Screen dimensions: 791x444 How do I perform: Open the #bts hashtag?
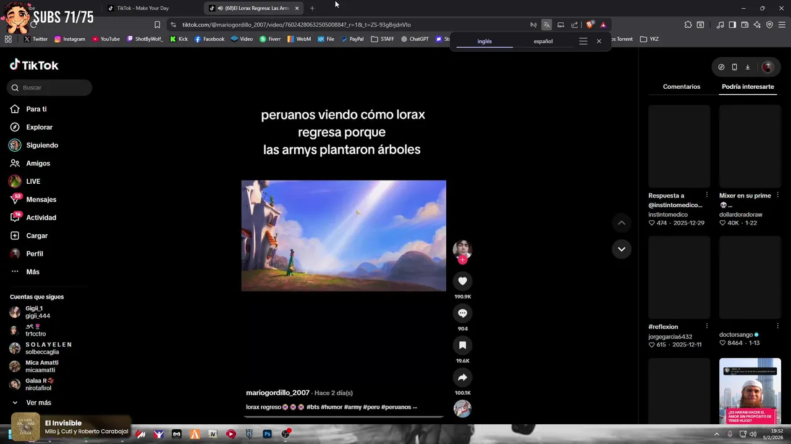pyautogui.click(x=312, y=407)
